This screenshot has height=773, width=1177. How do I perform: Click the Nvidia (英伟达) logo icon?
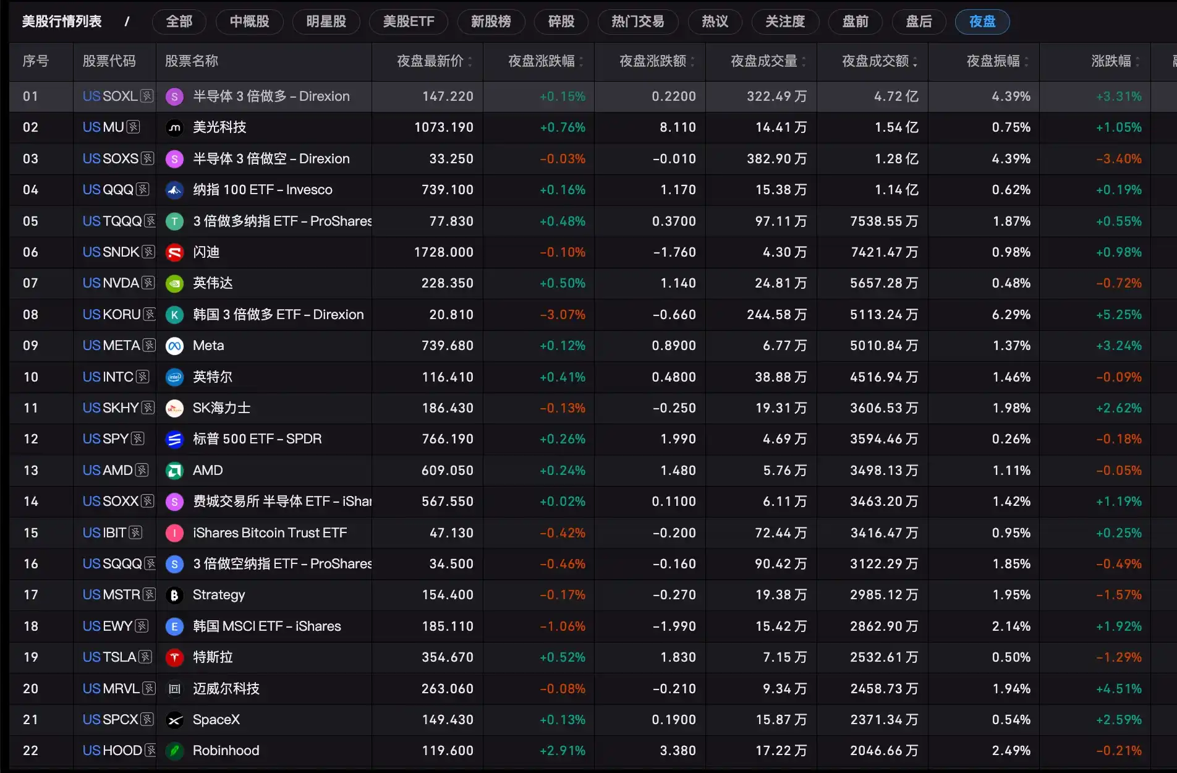175,283
